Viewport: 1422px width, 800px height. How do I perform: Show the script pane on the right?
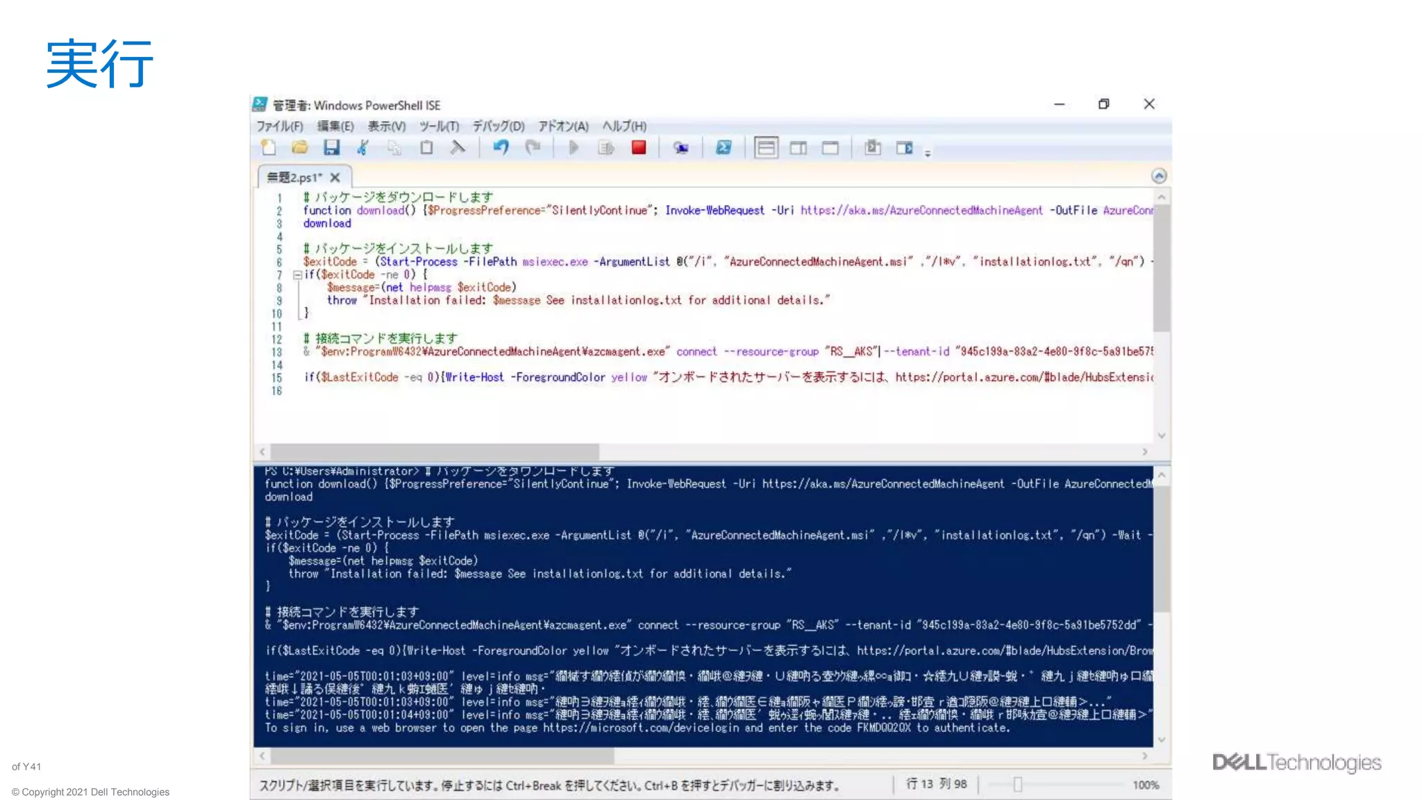point(798,148)
